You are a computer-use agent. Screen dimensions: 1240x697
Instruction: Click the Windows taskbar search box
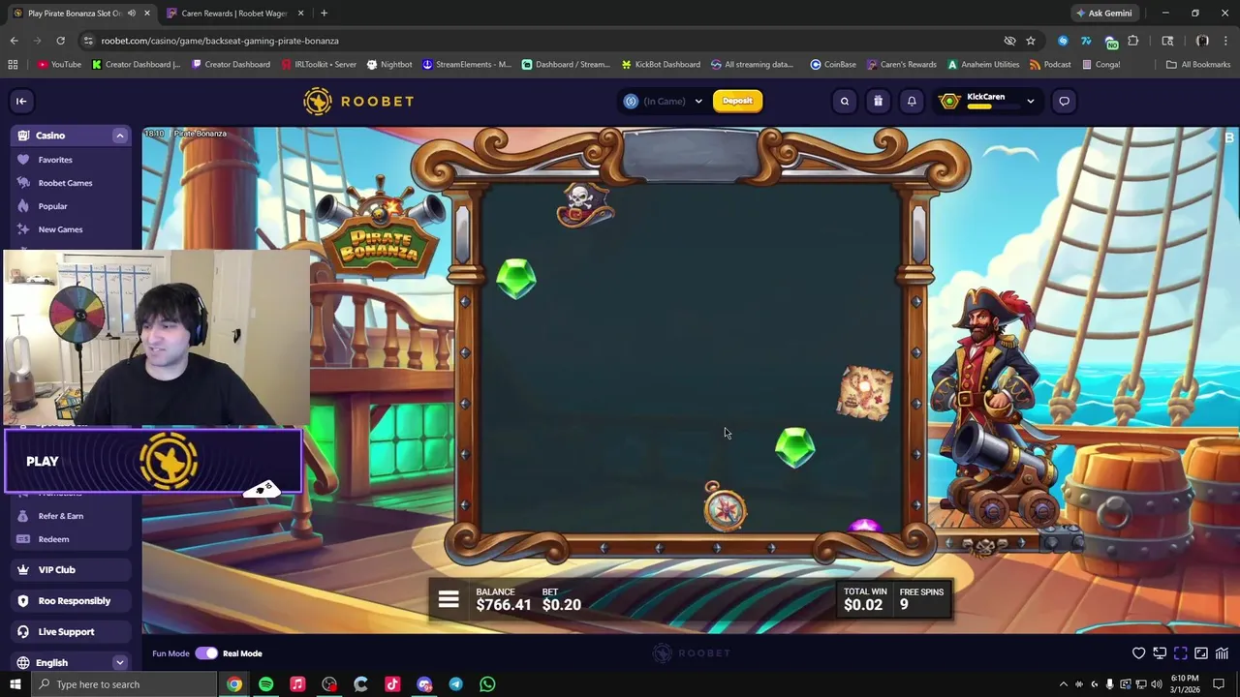coord(122,684)
